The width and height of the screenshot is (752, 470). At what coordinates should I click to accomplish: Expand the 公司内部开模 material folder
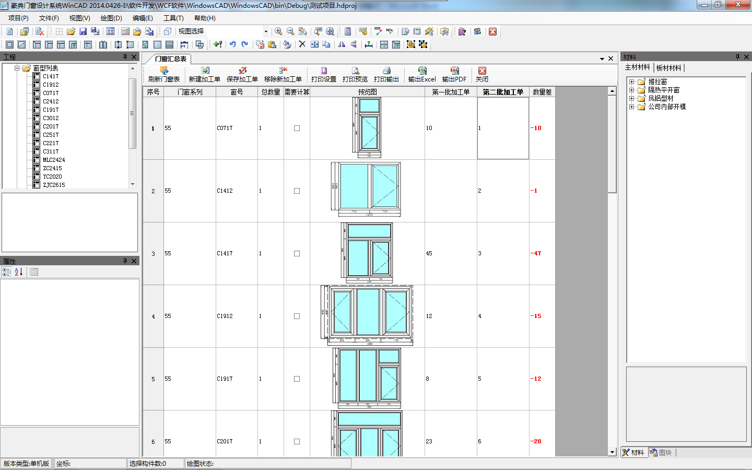click(632, 107)
